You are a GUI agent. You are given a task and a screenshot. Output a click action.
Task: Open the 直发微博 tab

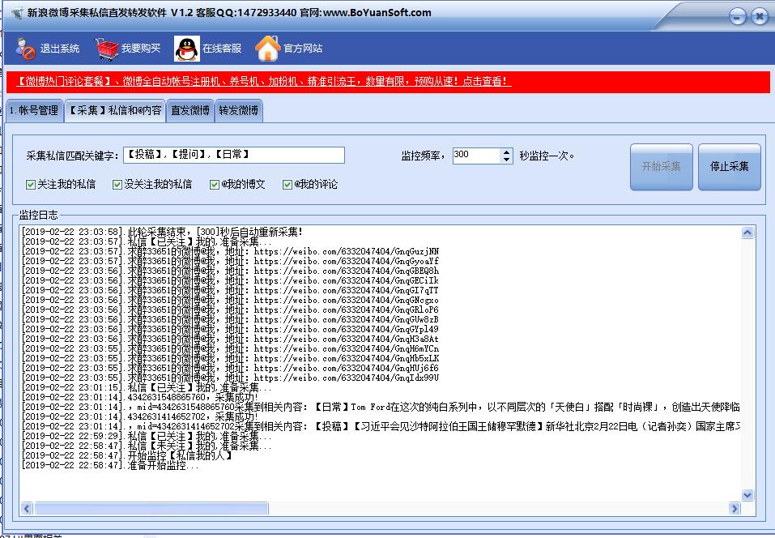(190, 111)
